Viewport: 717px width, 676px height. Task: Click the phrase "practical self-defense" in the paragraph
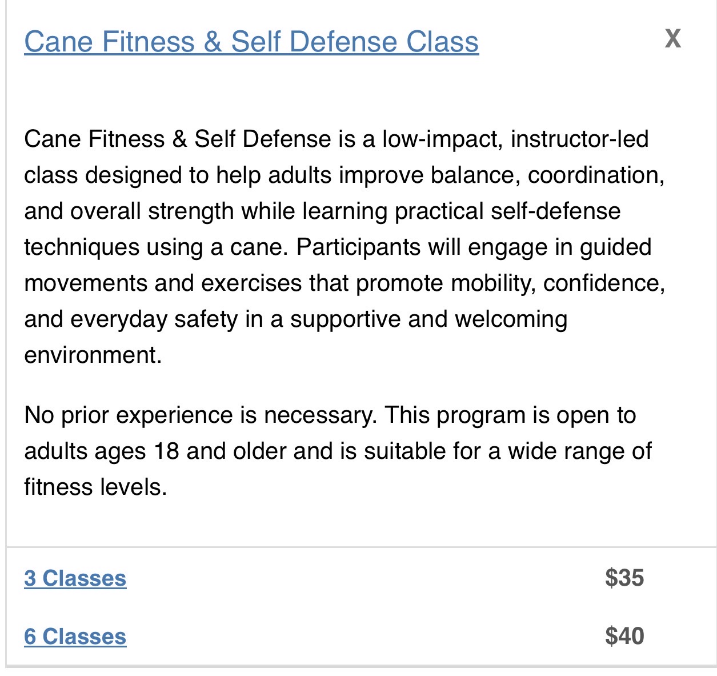point(508,211)
